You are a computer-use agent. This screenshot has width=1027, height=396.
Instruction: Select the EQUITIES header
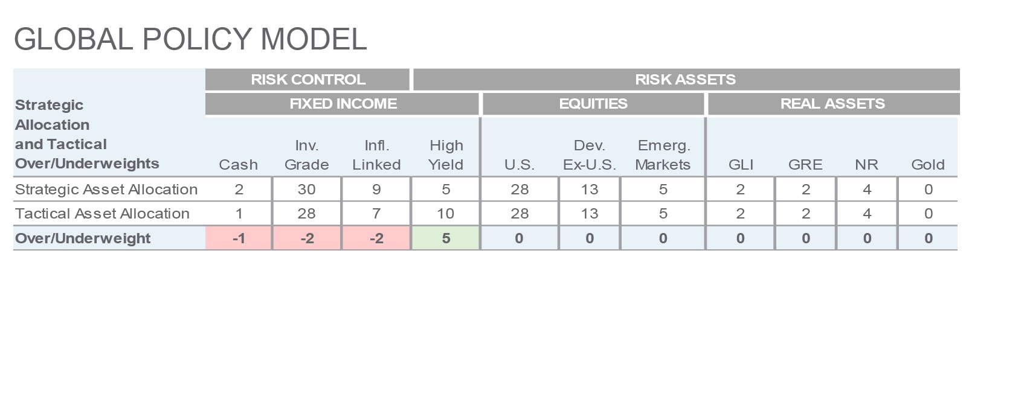(593, 104)
